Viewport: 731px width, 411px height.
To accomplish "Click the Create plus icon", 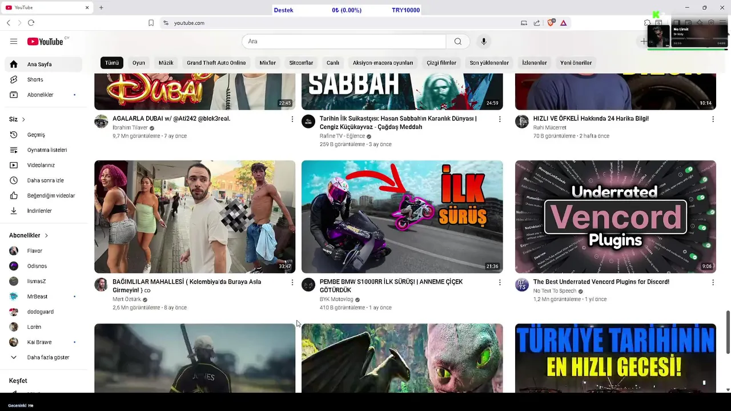I will pos(643,41).
